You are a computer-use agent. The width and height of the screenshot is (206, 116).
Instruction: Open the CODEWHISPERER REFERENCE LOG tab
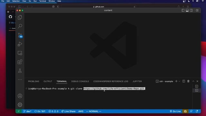pyautogui.click(x=111, y=82)
